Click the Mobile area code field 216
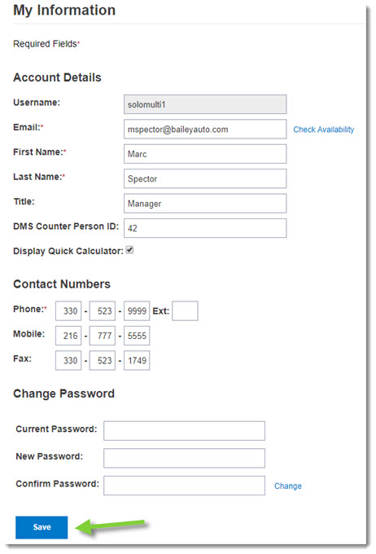Viewport: 376px width, 554px height. pyautogui.click(x=68, y=336)
